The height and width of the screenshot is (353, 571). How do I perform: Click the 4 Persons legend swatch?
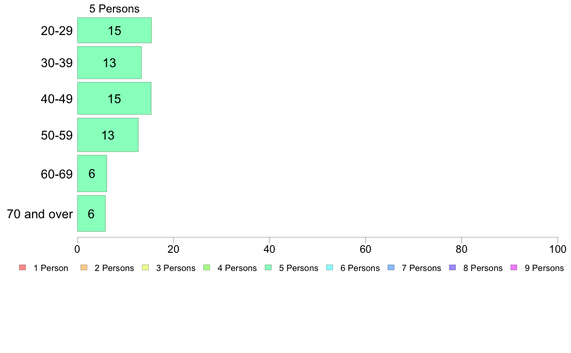pyautogui.click(x=207, y=268)
